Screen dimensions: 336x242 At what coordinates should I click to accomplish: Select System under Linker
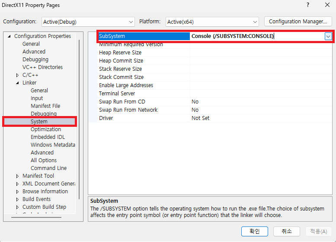(40, 122)
